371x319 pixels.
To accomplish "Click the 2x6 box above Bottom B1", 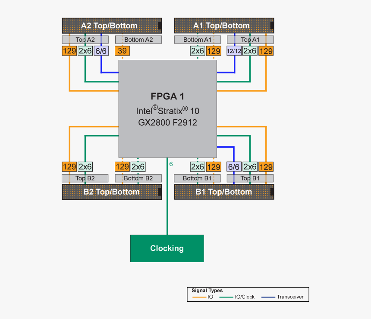I will coord(198,167).
